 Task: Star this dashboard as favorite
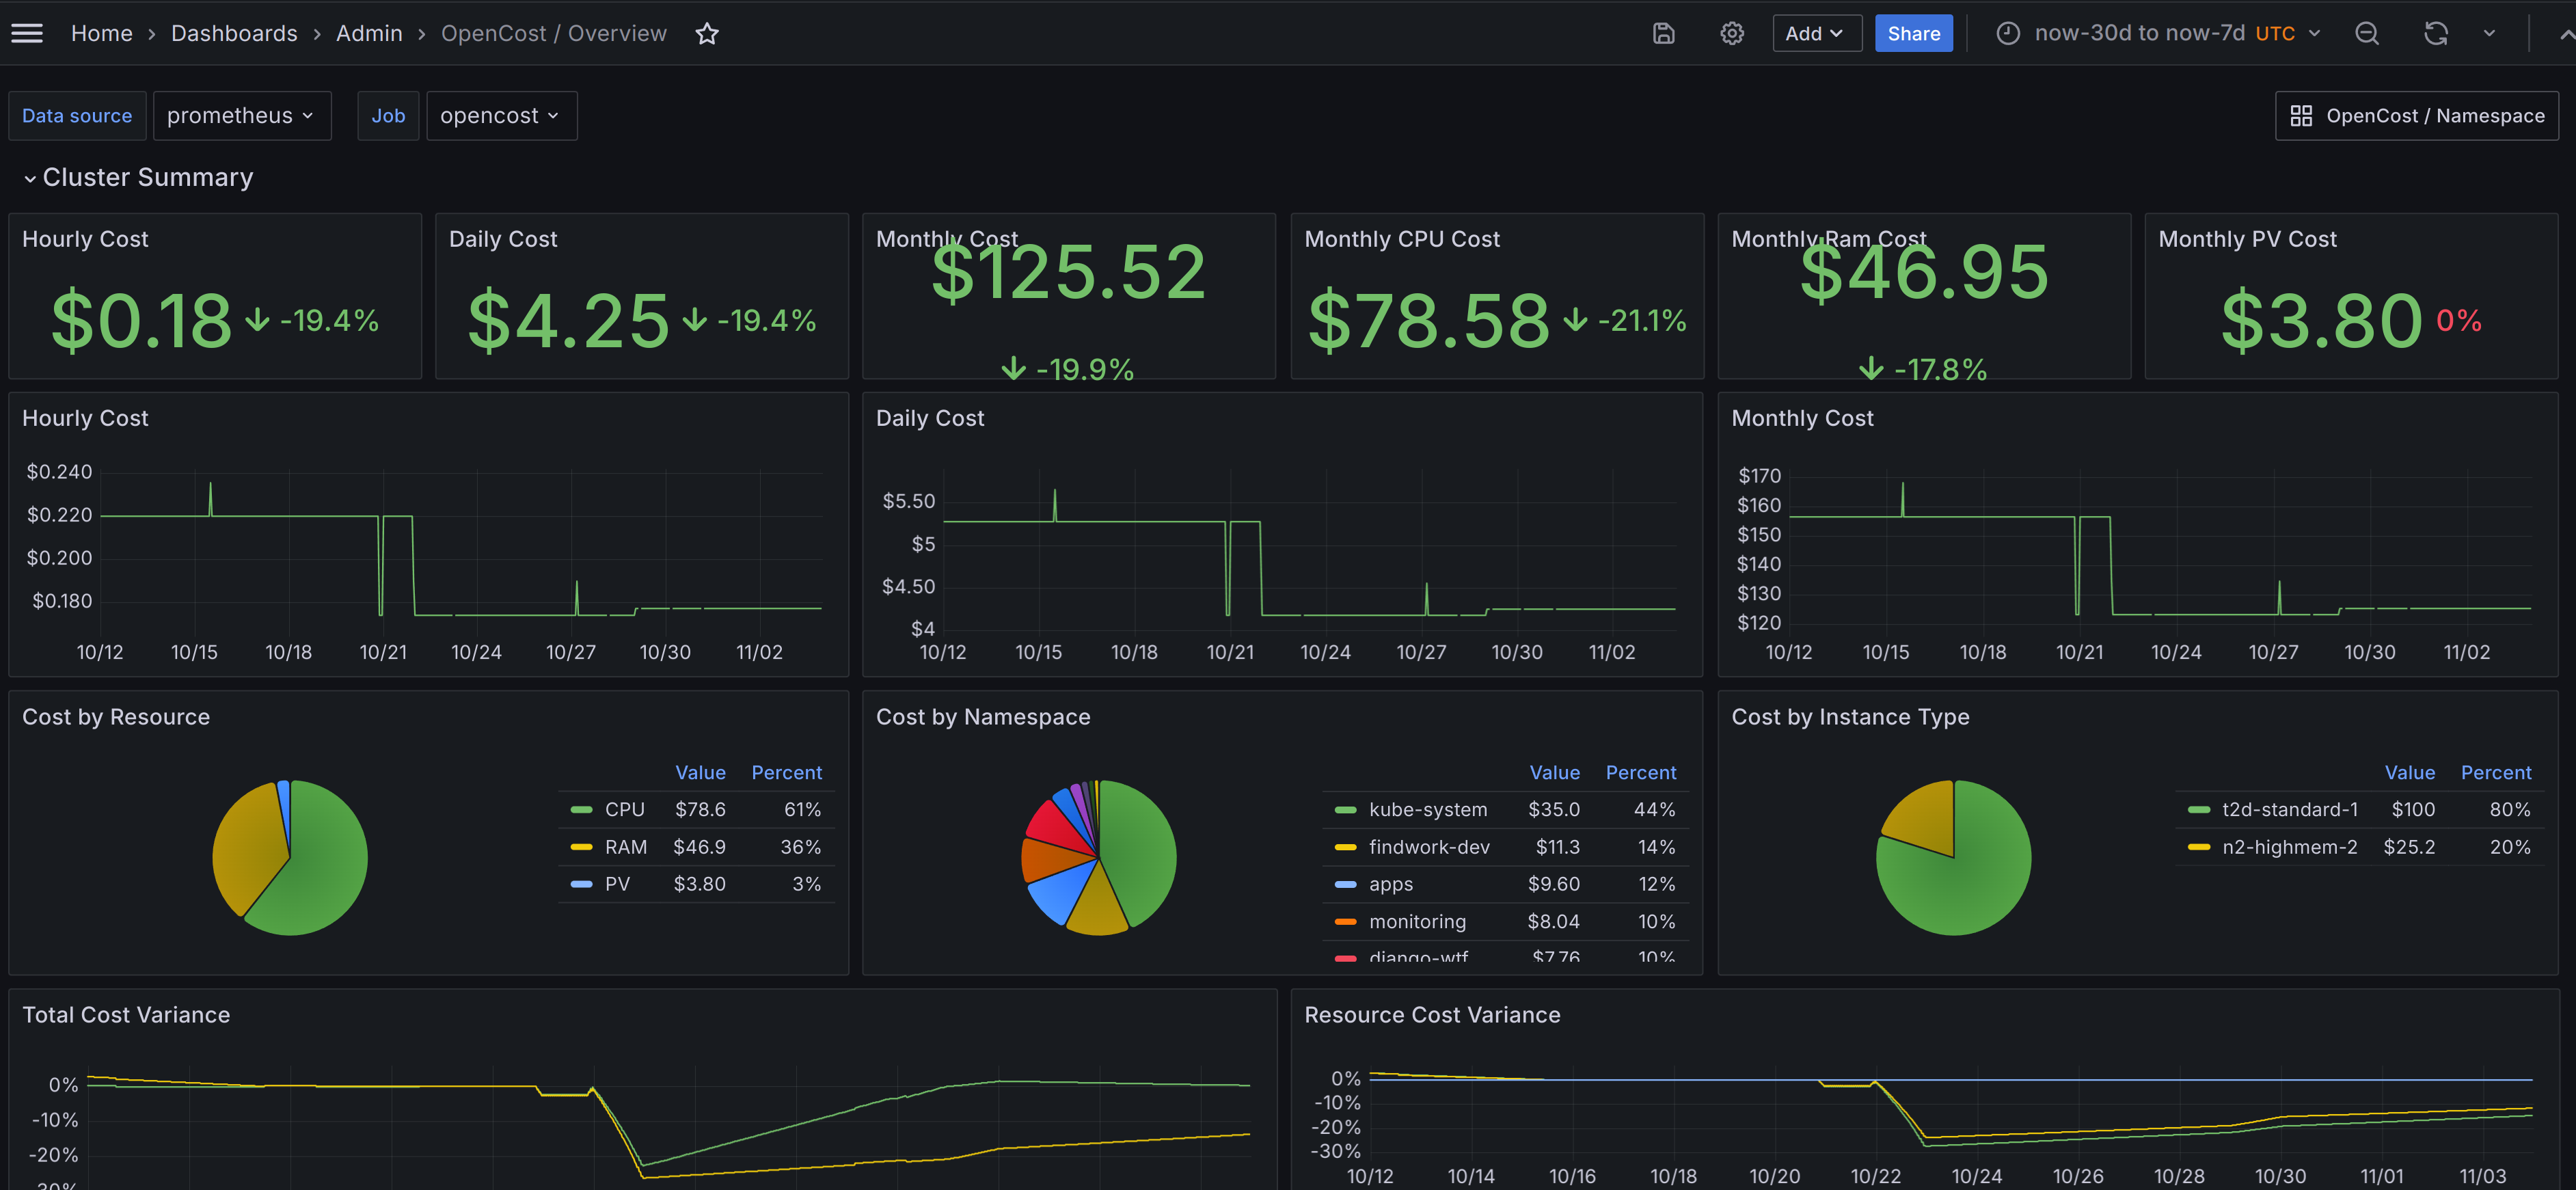[707, 34]
